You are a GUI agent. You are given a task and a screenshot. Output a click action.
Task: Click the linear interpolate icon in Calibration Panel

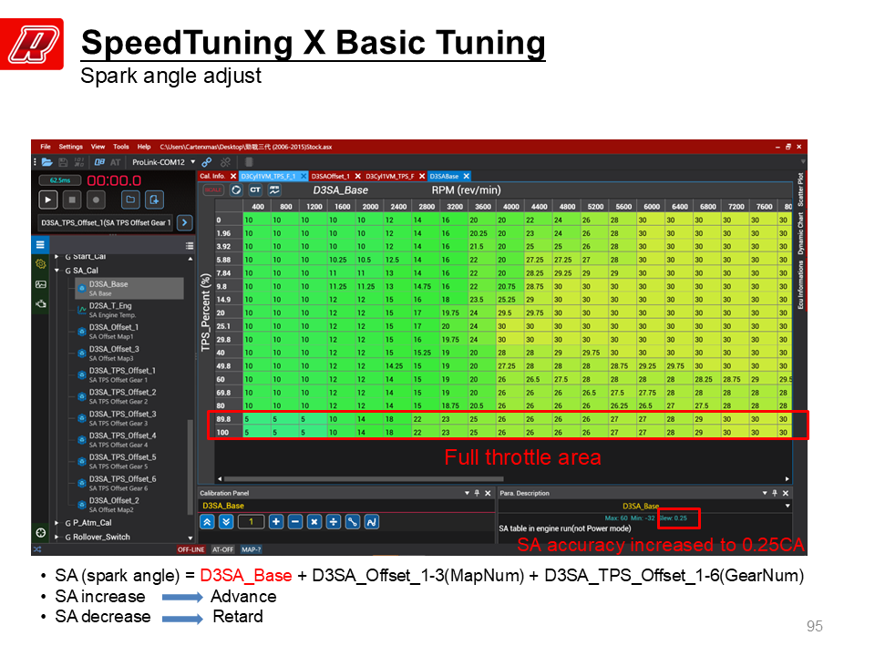pyautogui.click(x=353, y=522)
